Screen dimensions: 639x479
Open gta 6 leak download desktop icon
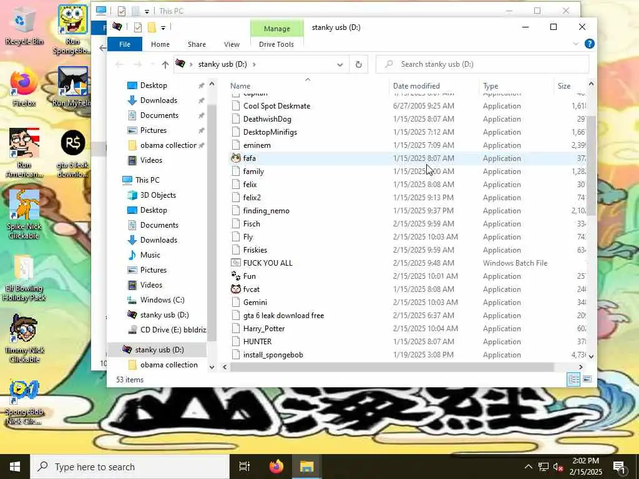pyautogui.click(x=72, y=154)
